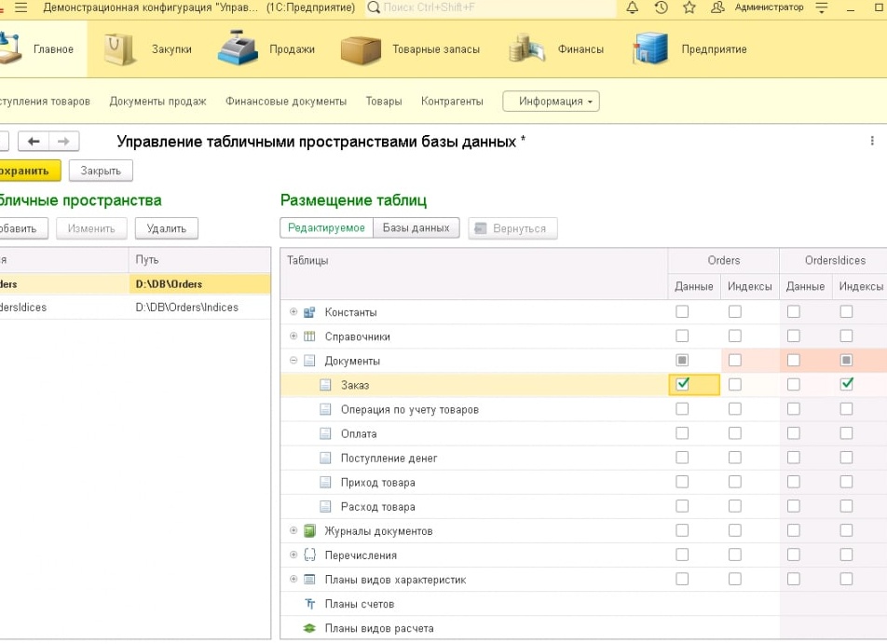Switch to Базы данных view
This screenshot has width=887, height=644.
pos(416,228)
